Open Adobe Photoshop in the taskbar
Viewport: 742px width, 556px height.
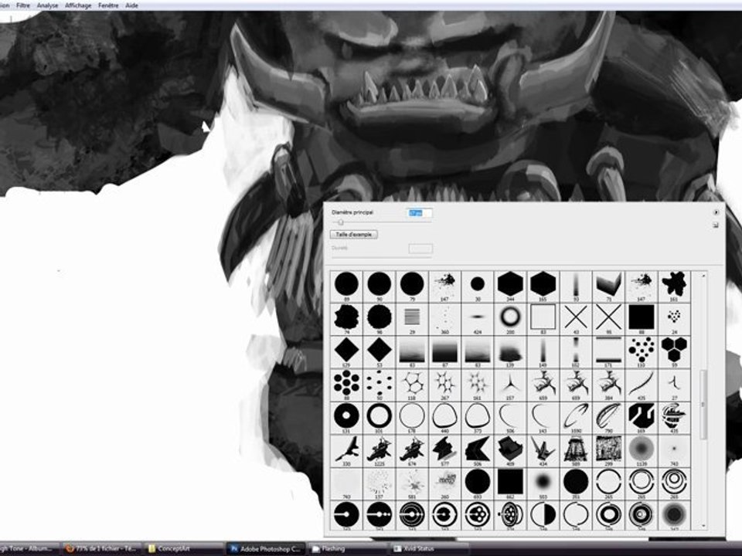265,549
